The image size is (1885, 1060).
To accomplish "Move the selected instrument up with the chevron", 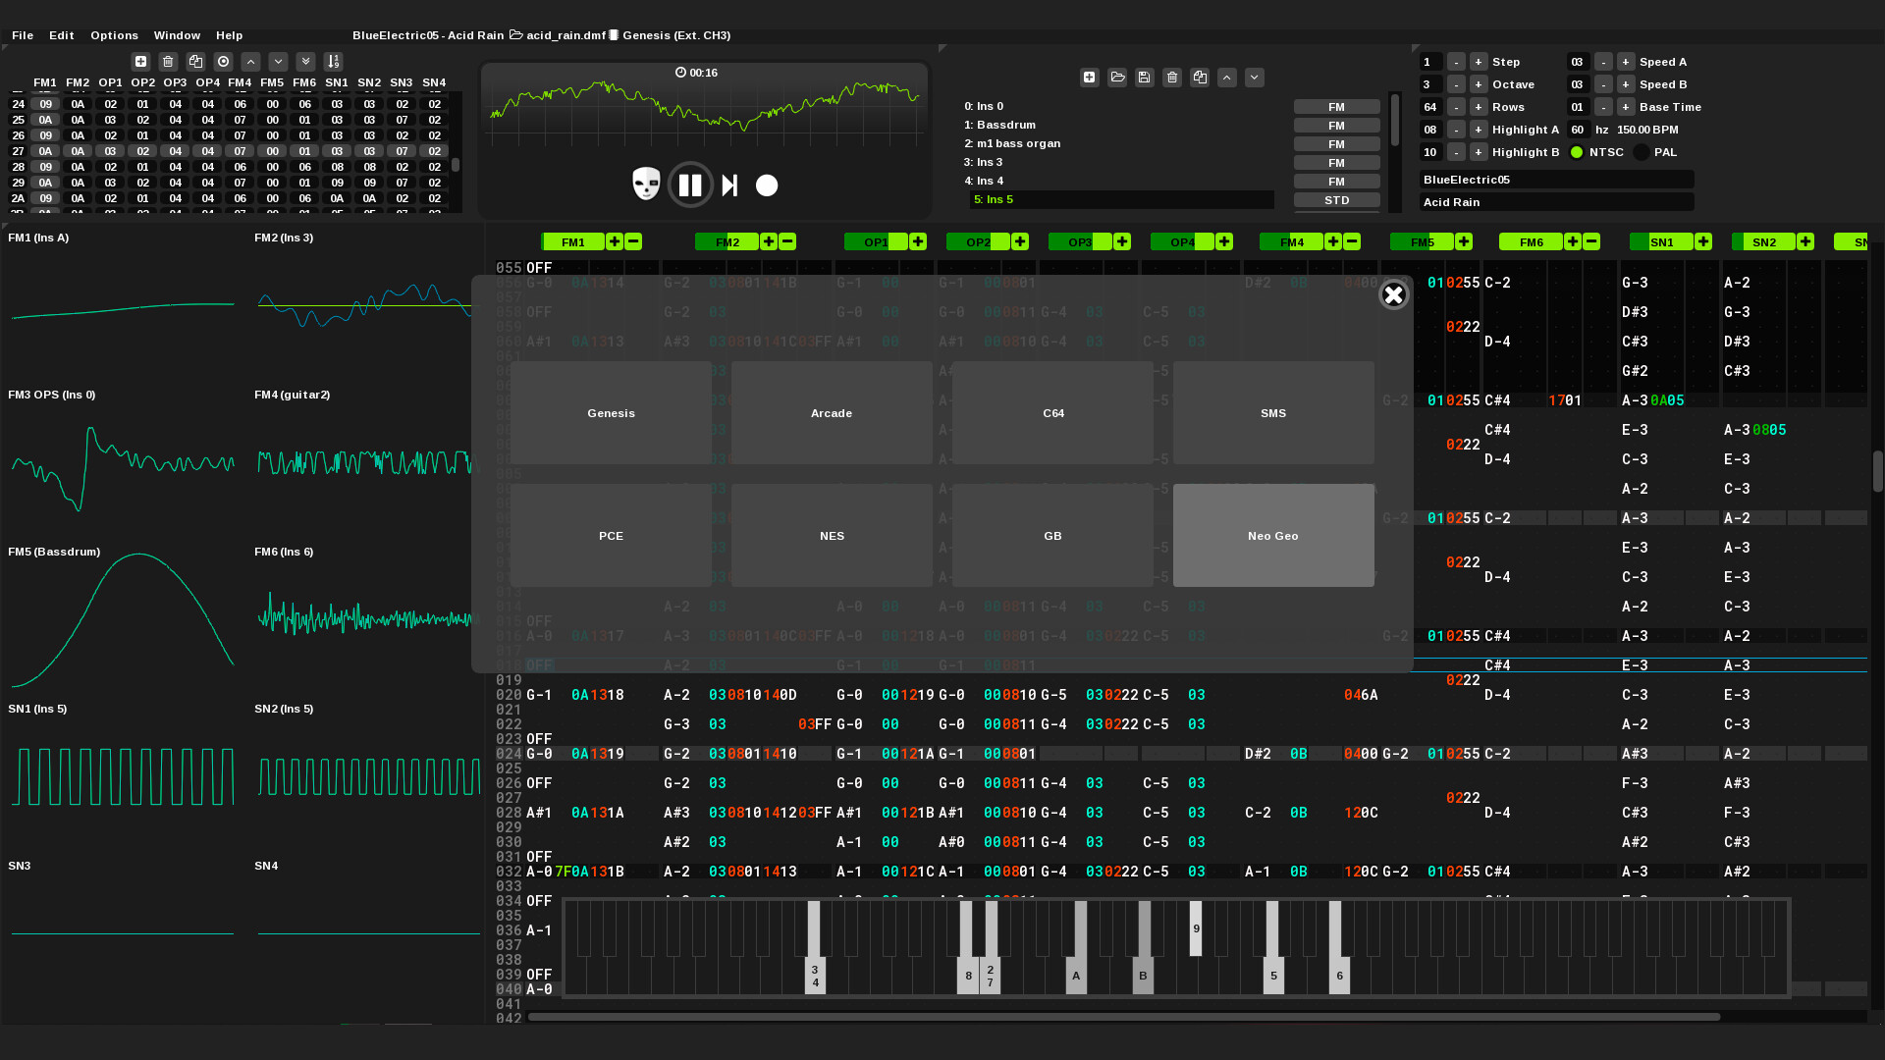I will [x=1226, y=78].
